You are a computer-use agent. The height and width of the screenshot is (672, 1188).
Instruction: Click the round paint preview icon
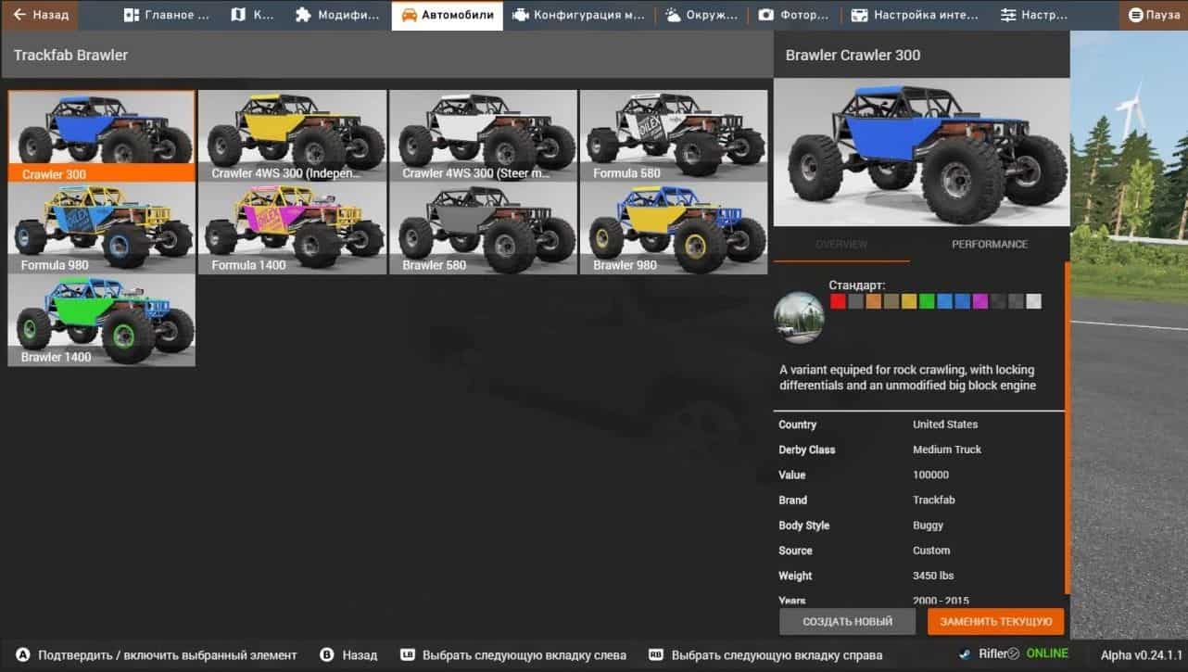(x=799, y=318)
